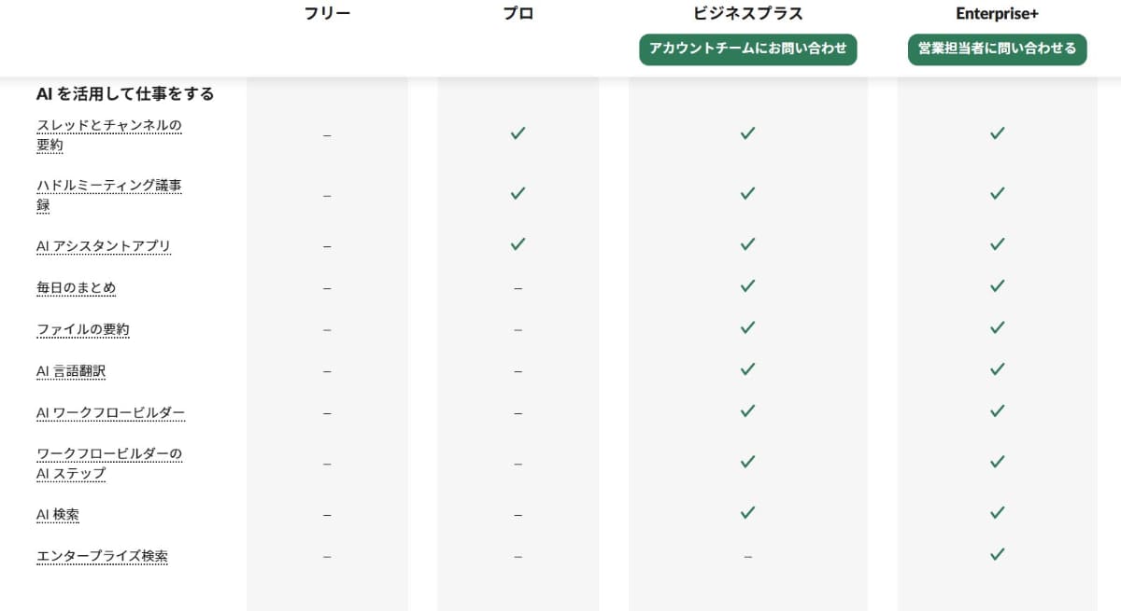Click the アカウントチームにお問い合わせ button
This screenshot has height=611, width=1121.
747,49
